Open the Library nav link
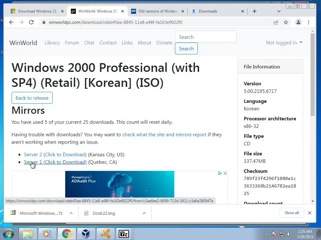 click(x=52, y=42)
